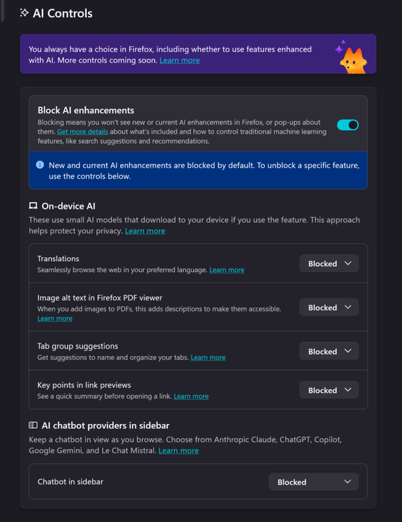Screen dimensions: 402x522
Task: Click Translations Learn more link
Action: tap(226, 270)
